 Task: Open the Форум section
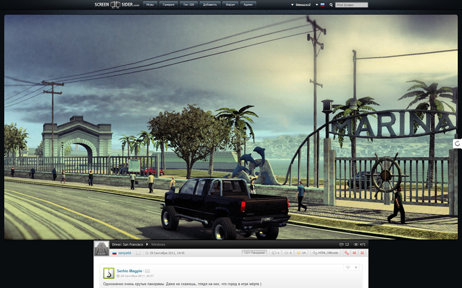point(230,5)
